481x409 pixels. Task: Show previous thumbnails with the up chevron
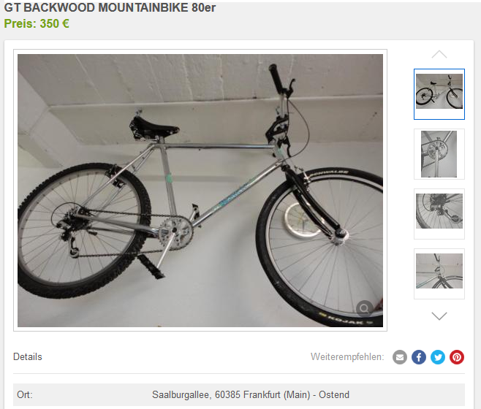pyautogui.click(x=439, y=54)
